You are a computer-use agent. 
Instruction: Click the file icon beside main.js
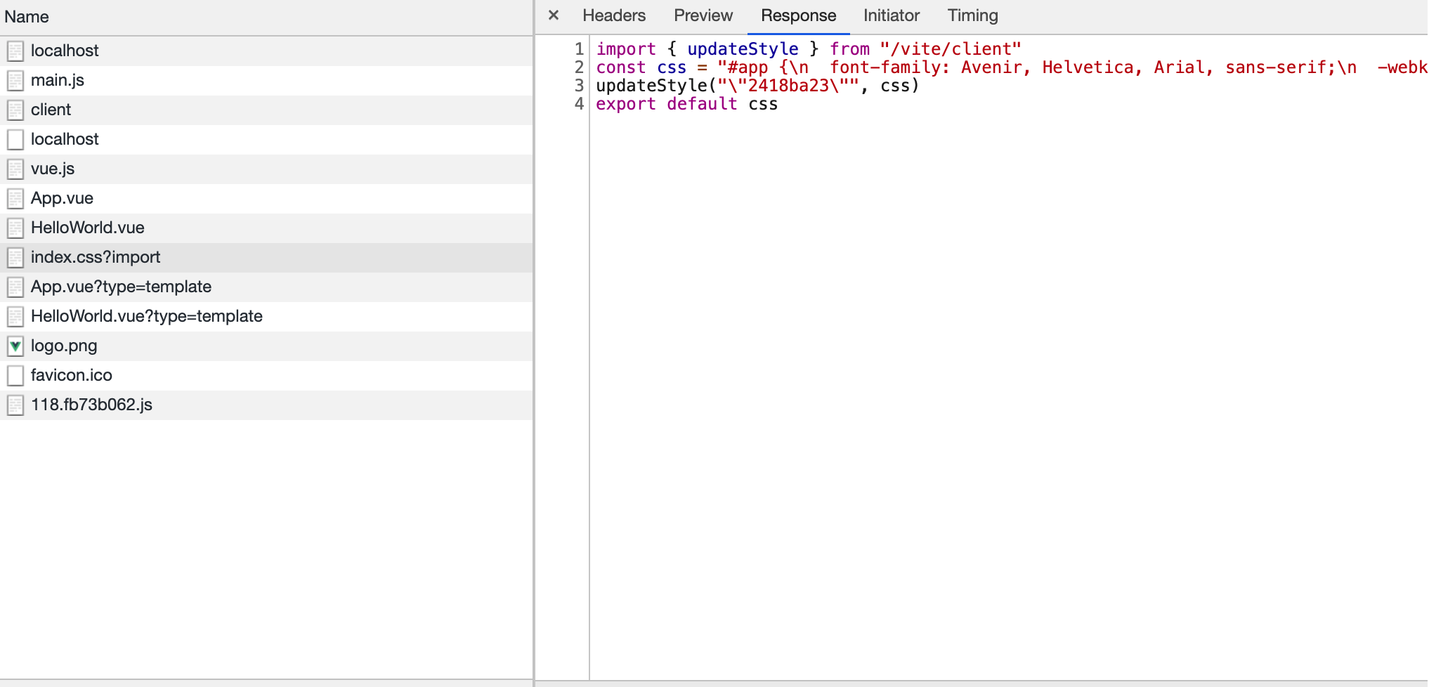15,80
